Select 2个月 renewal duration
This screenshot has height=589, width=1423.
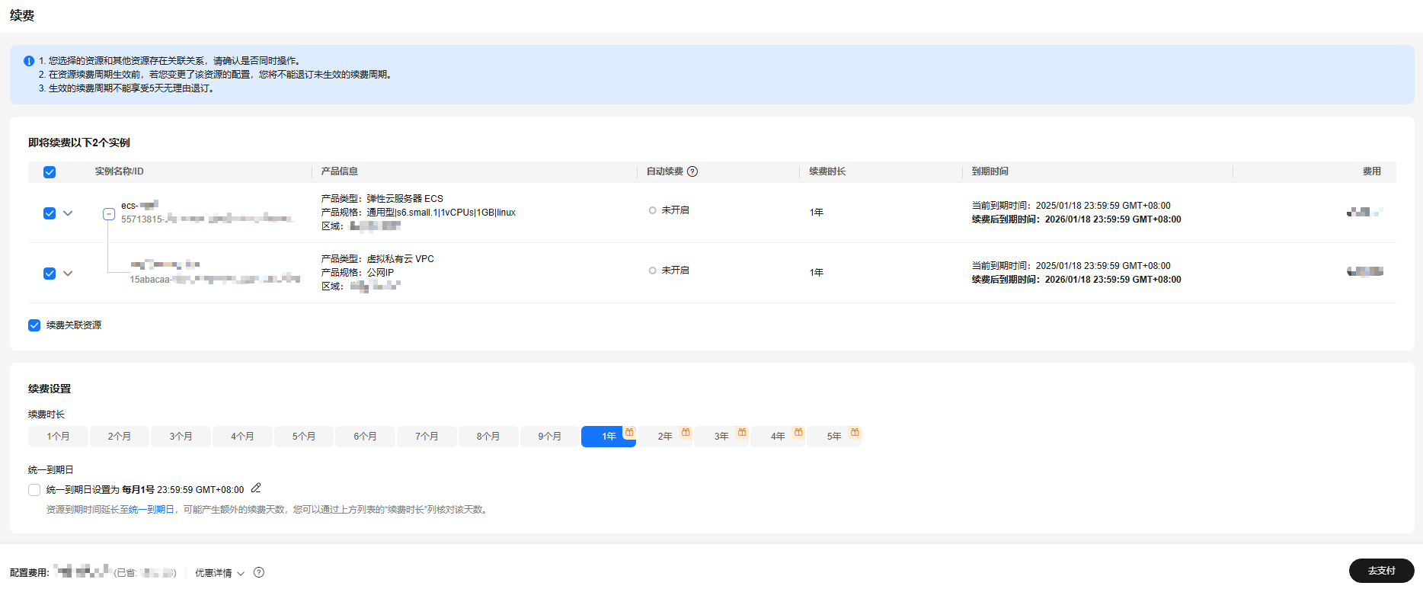click(119, 437)
